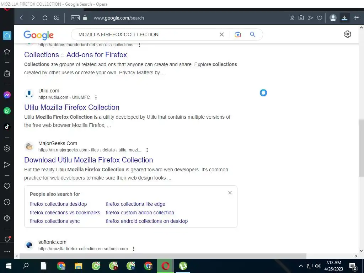
Task: Open more options for softonic.com result
Action: coord(134,249)
